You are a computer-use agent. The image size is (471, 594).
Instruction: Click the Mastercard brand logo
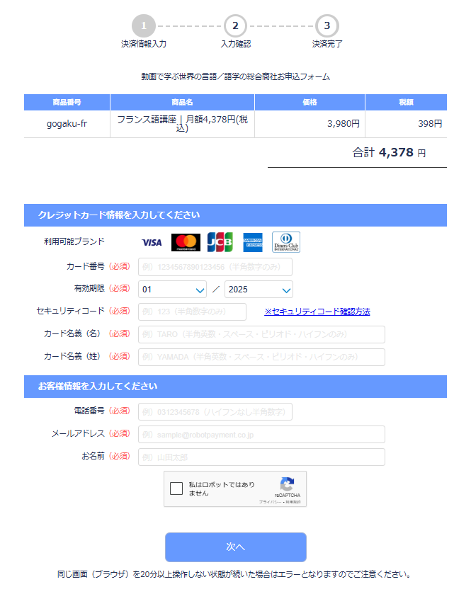pos(186,242)
